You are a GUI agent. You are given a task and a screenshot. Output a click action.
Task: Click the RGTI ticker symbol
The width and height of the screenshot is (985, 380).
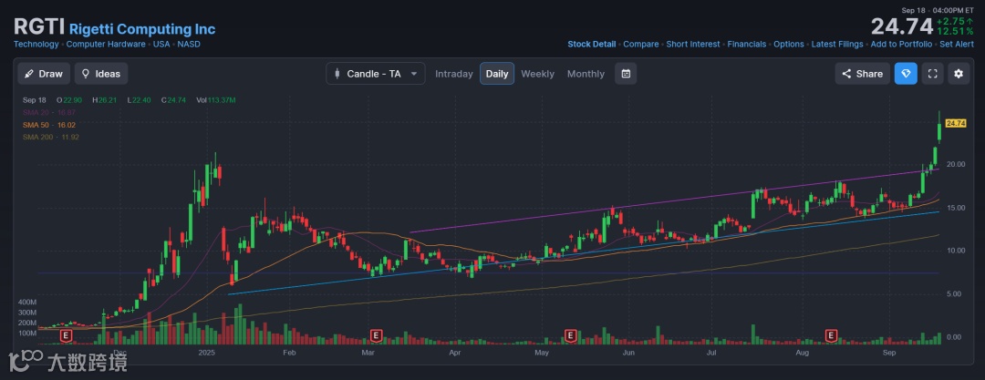(39, 27)
